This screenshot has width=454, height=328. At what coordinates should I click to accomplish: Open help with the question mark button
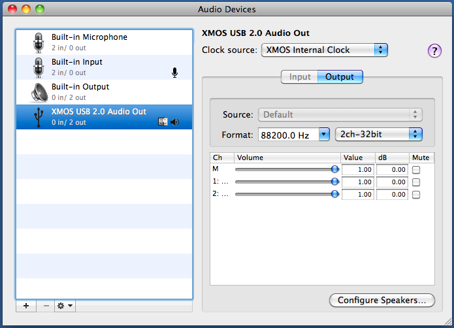coord(434,51)
